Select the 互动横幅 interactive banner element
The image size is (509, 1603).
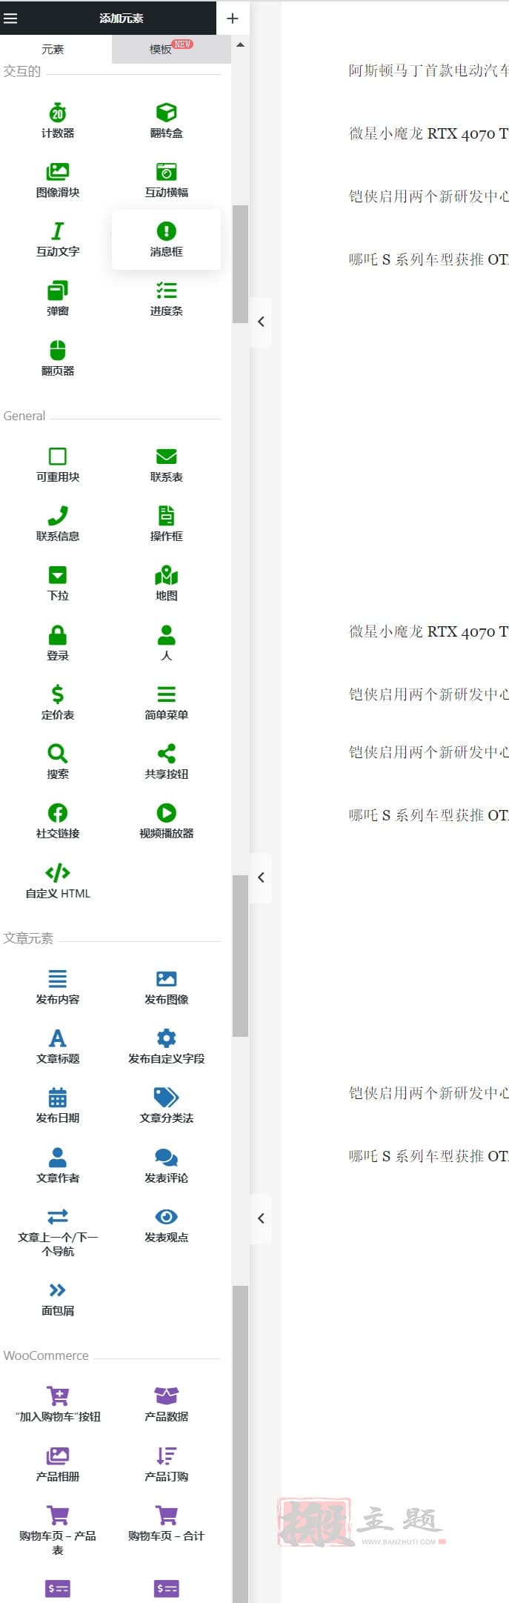(x=167, y=180)
